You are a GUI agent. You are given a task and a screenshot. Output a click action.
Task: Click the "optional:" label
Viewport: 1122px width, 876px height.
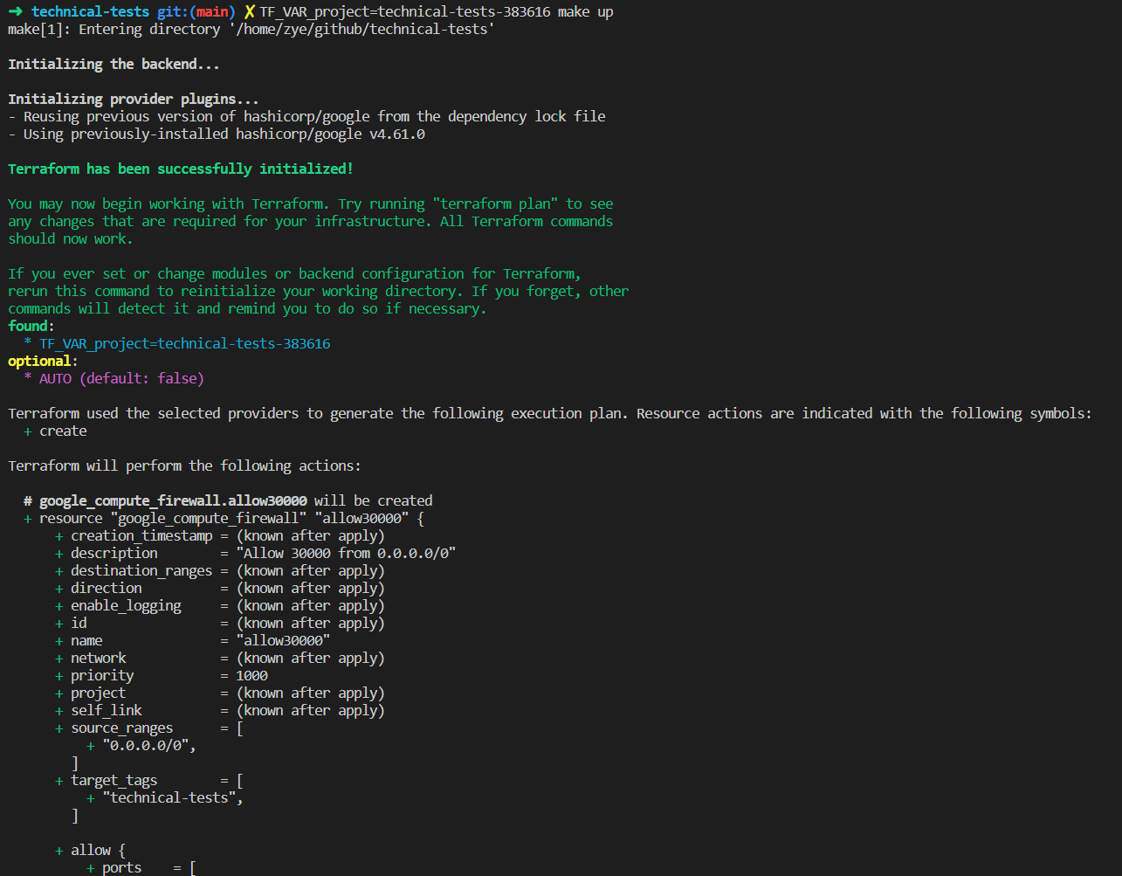(x=43, y=361)
